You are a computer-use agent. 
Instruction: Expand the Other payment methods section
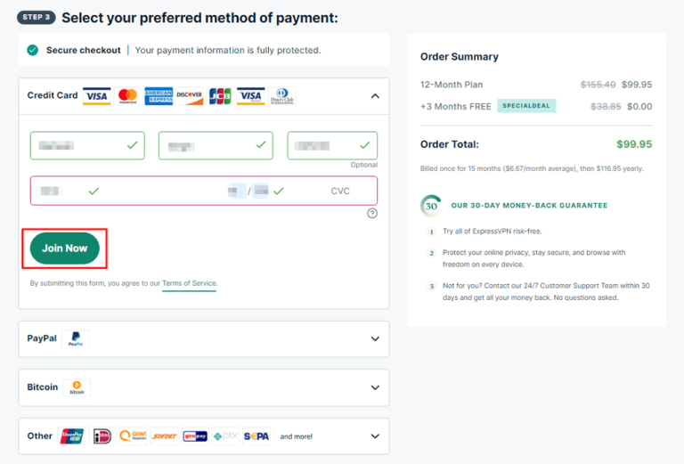point(375,436)
